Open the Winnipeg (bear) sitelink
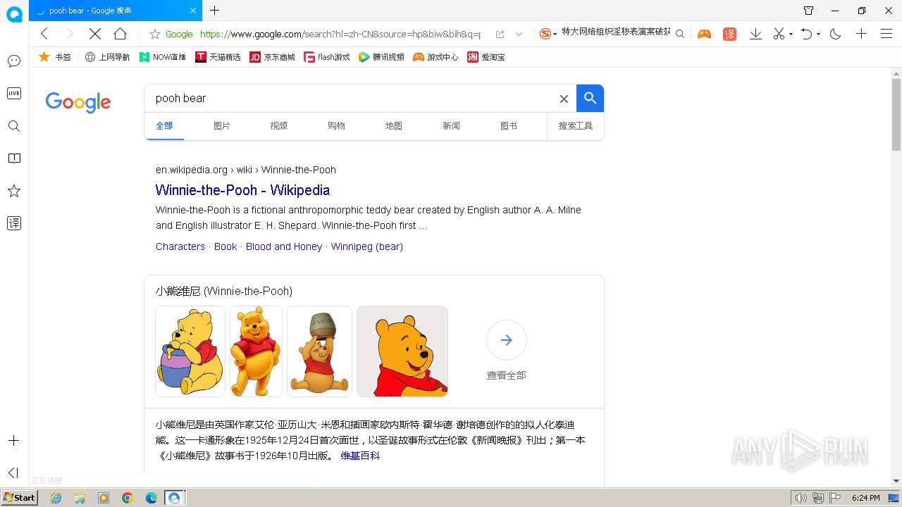 367,246
